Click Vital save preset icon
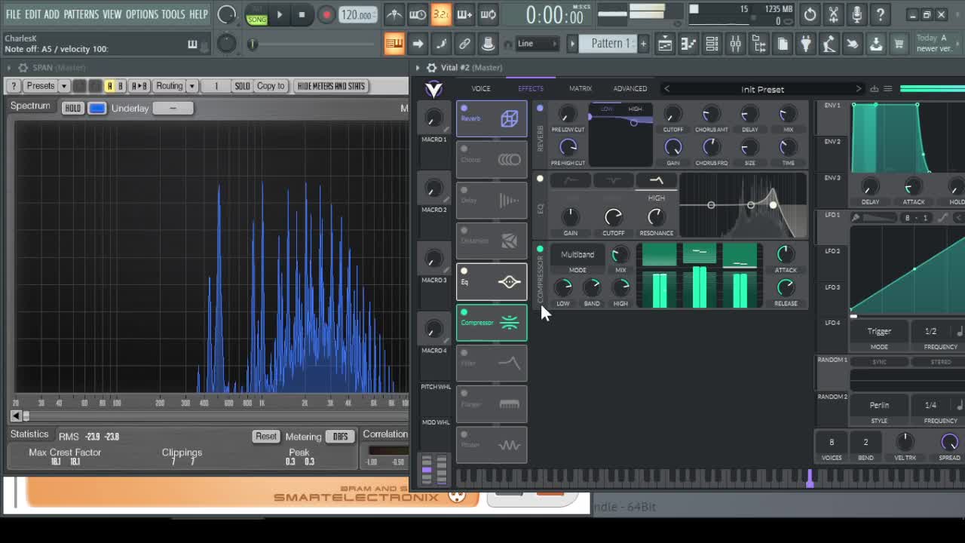 pyautogui.click(x=874, y=89)
